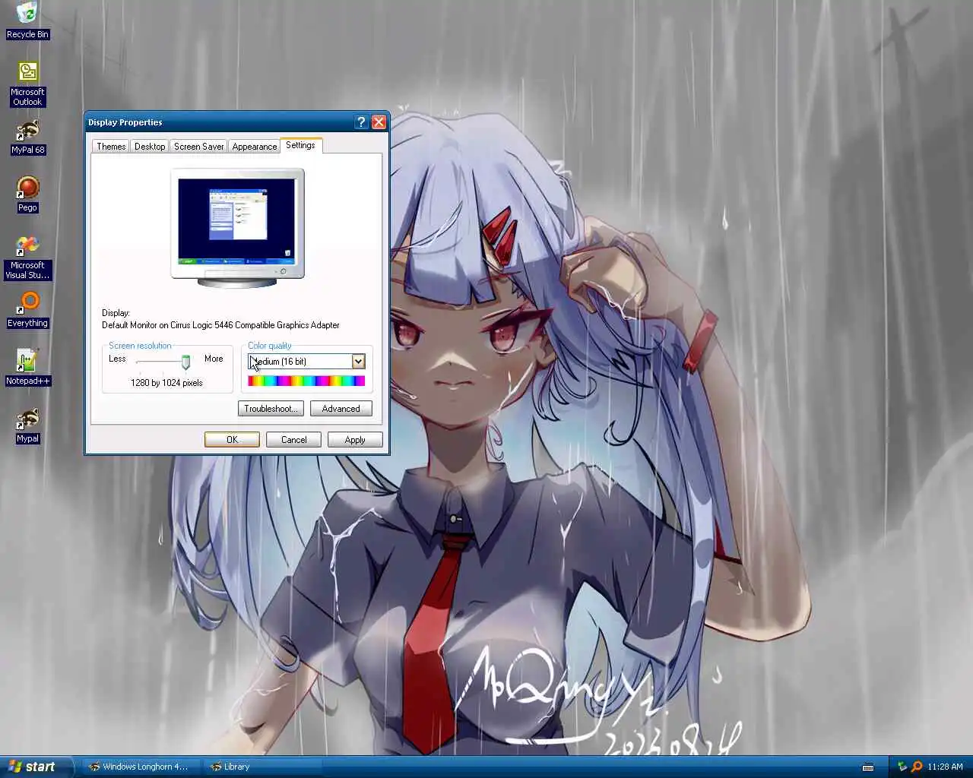Select the Settings tab
Image resolution: width=973 pixels, height=778 pixels.
pyautogui.click(x=300, y=145)
